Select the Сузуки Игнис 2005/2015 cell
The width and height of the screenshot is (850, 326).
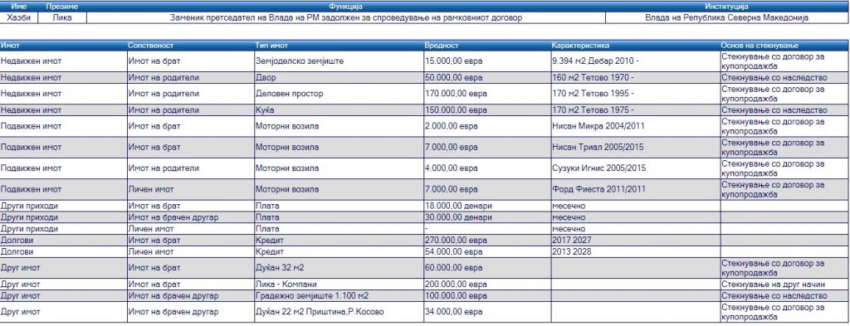click(635, 168)
